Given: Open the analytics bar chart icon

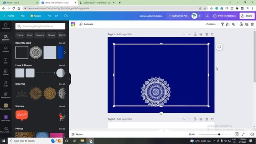Looking at the screenshot, I should click(x=207, y=16).
